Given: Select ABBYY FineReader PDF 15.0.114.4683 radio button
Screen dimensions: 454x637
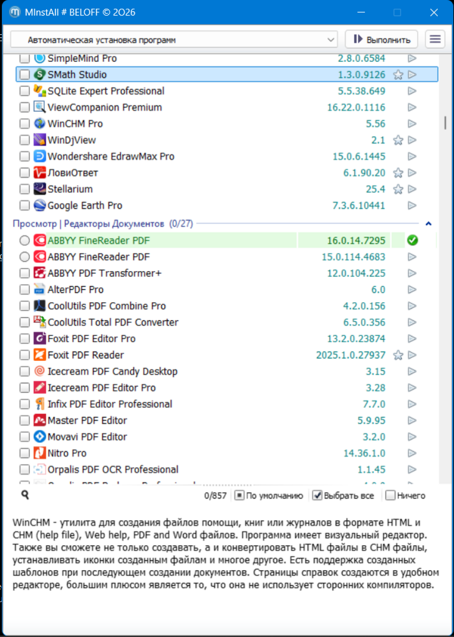Looking at the screenshot, I should pyautogui.click(x=25, y=257).
